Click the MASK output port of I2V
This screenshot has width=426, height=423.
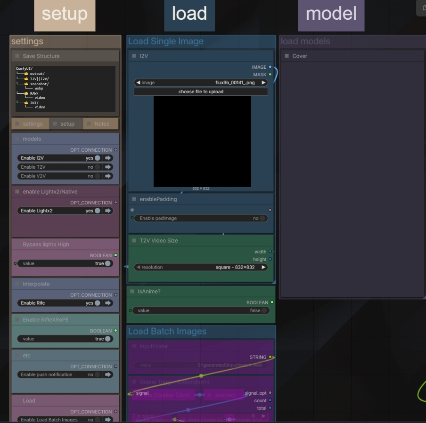pyautogui.click(x=270, y=74)
